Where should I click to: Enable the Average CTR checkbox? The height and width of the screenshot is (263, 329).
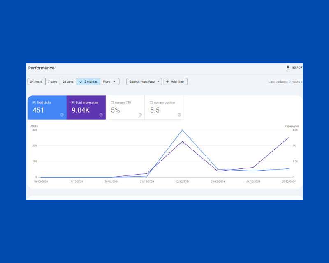point(112,102)
